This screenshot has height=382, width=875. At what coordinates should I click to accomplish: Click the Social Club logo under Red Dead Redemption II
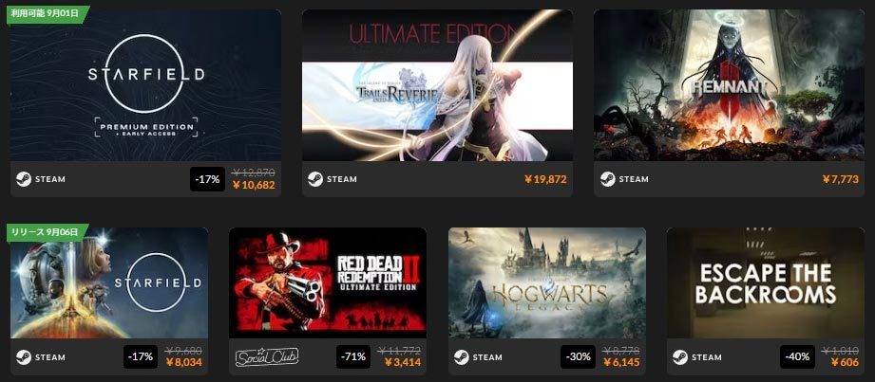click(x=267, y=357)
